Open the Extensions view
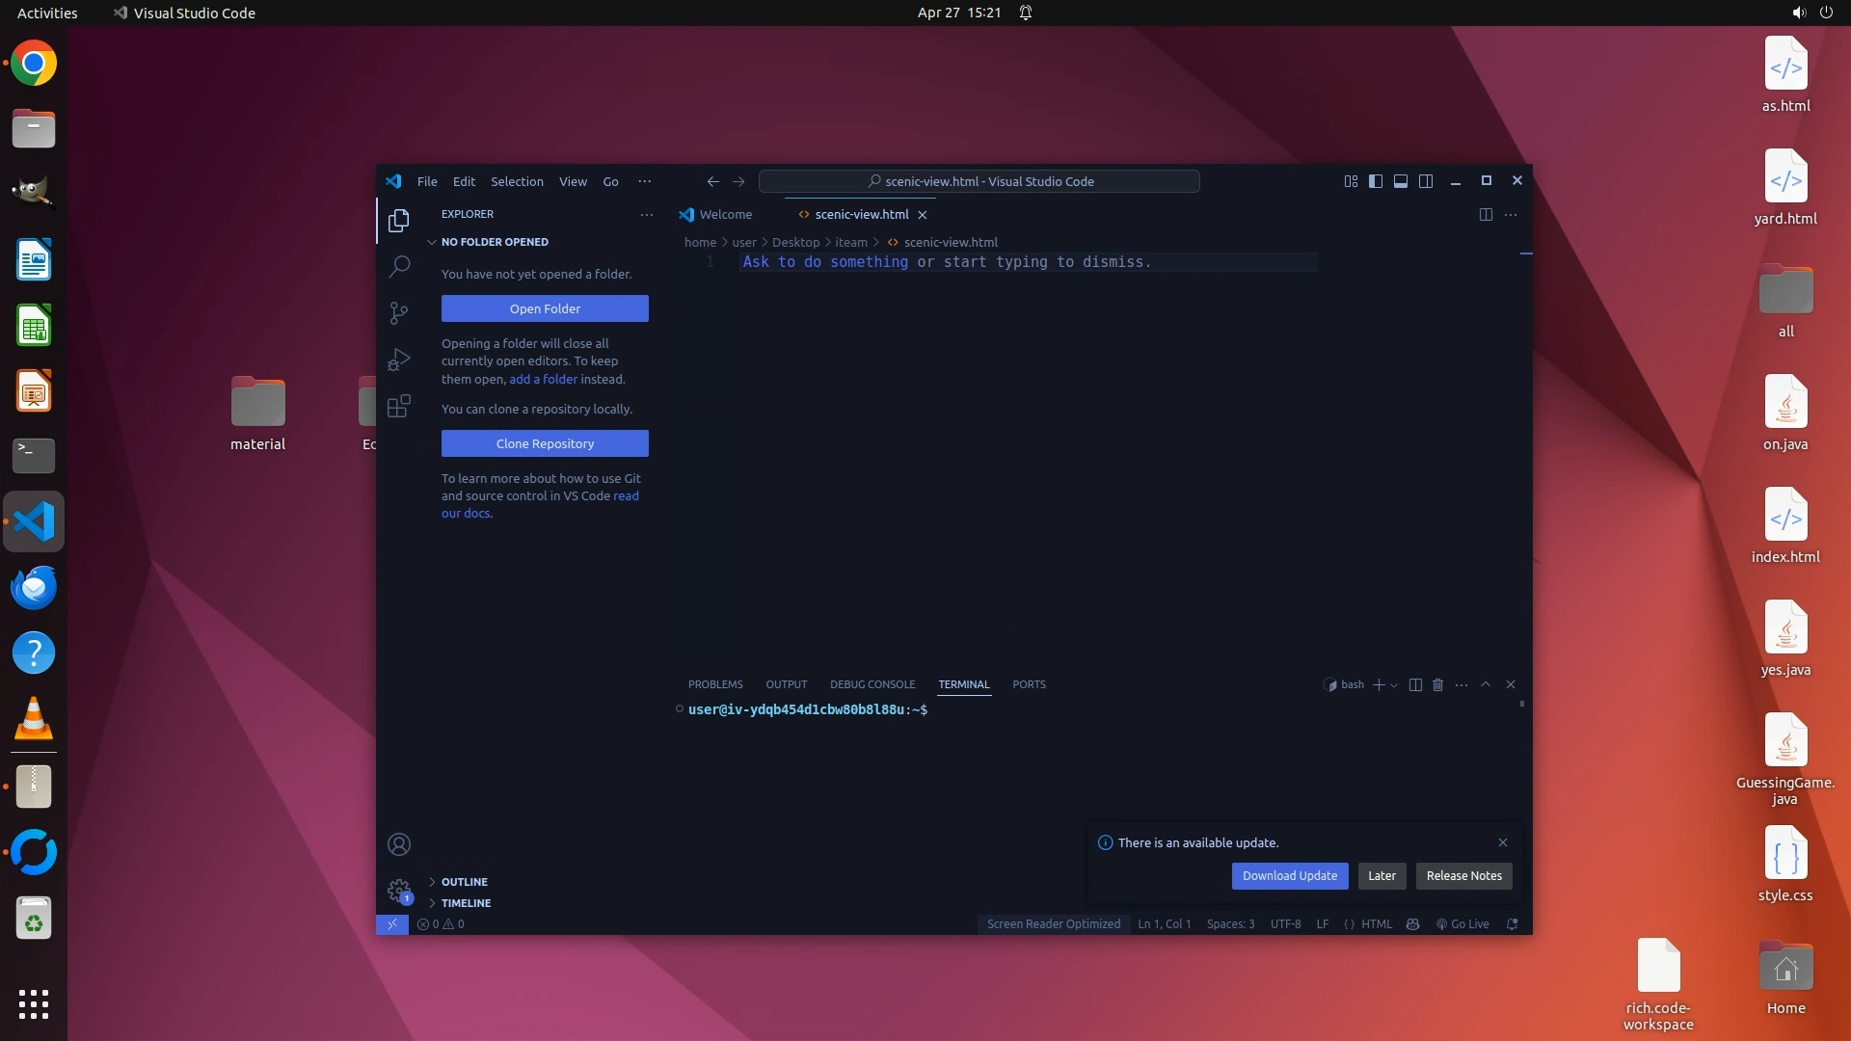The image size is (1851, 1041). click(x=399, y=406)
